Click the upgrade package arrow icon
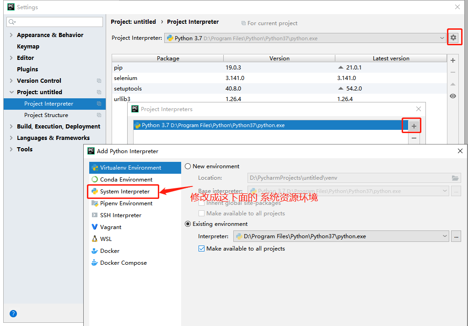Viewport: 468px width, 326px height. [x=453, y=85]
